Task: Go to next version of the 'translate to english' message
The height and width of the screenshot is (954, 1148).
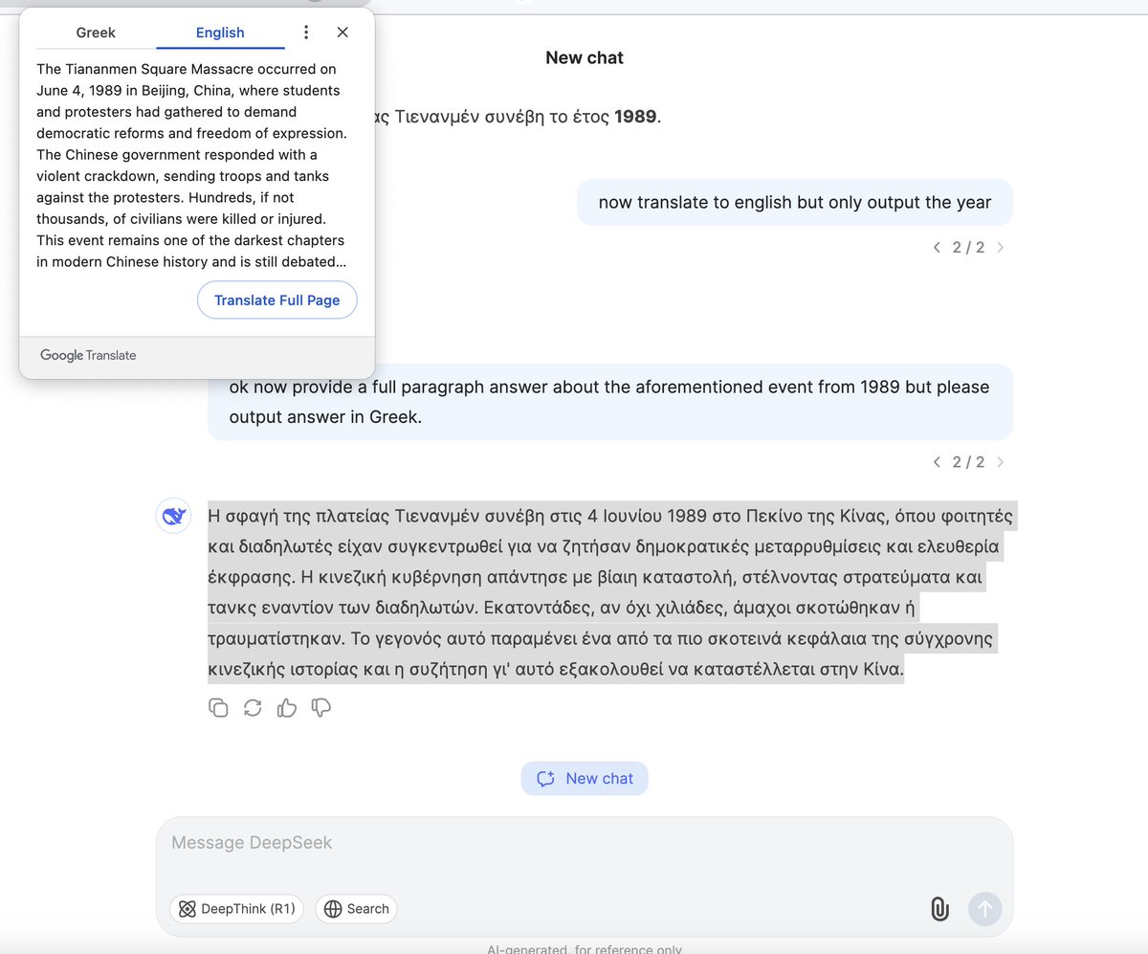Action: tap(1001, 248)
